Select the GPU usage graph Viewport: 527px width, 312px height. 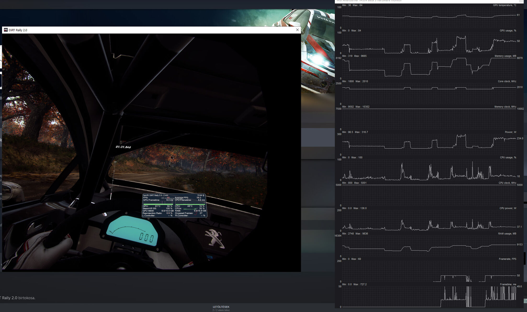click(429, 43)
